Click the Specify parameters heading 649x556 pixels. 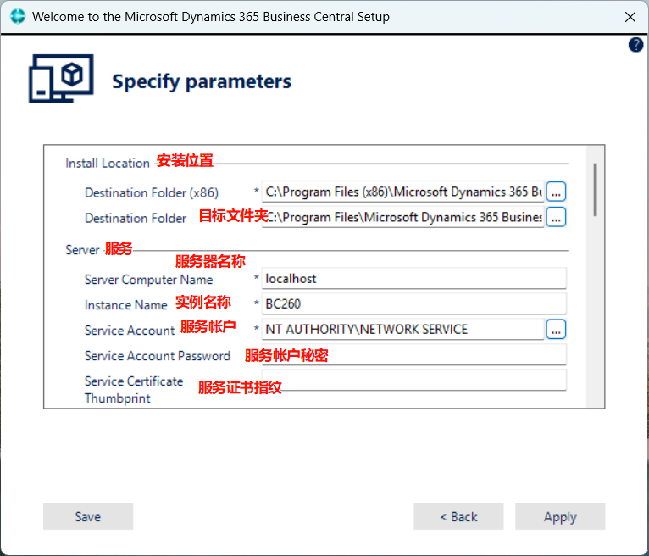coord(202,81)
